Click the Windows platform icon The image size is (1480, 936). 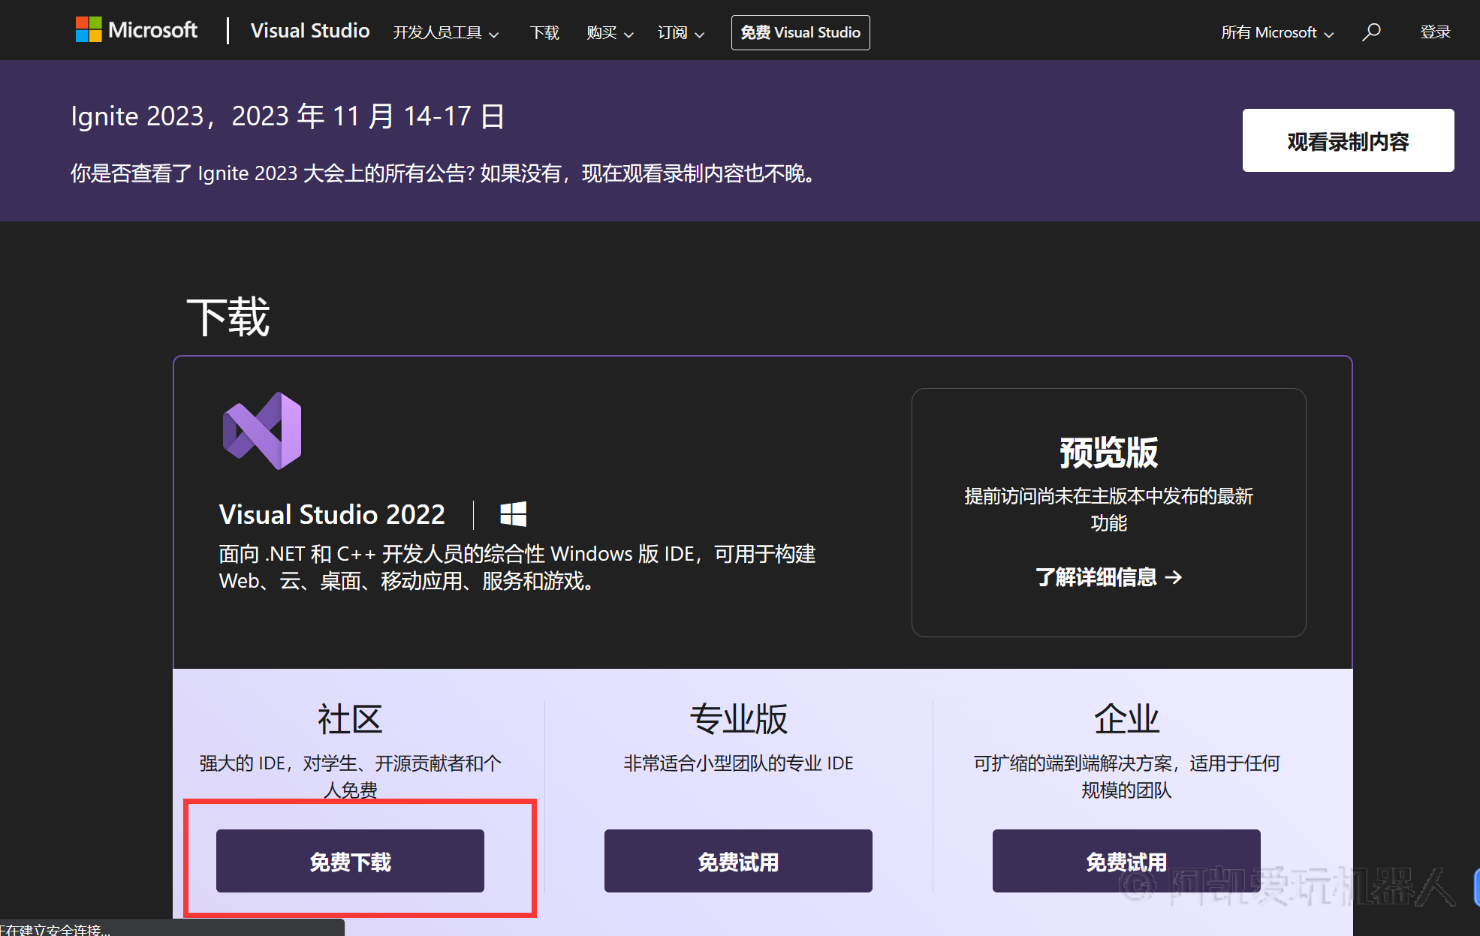click(x=514, y=515)
